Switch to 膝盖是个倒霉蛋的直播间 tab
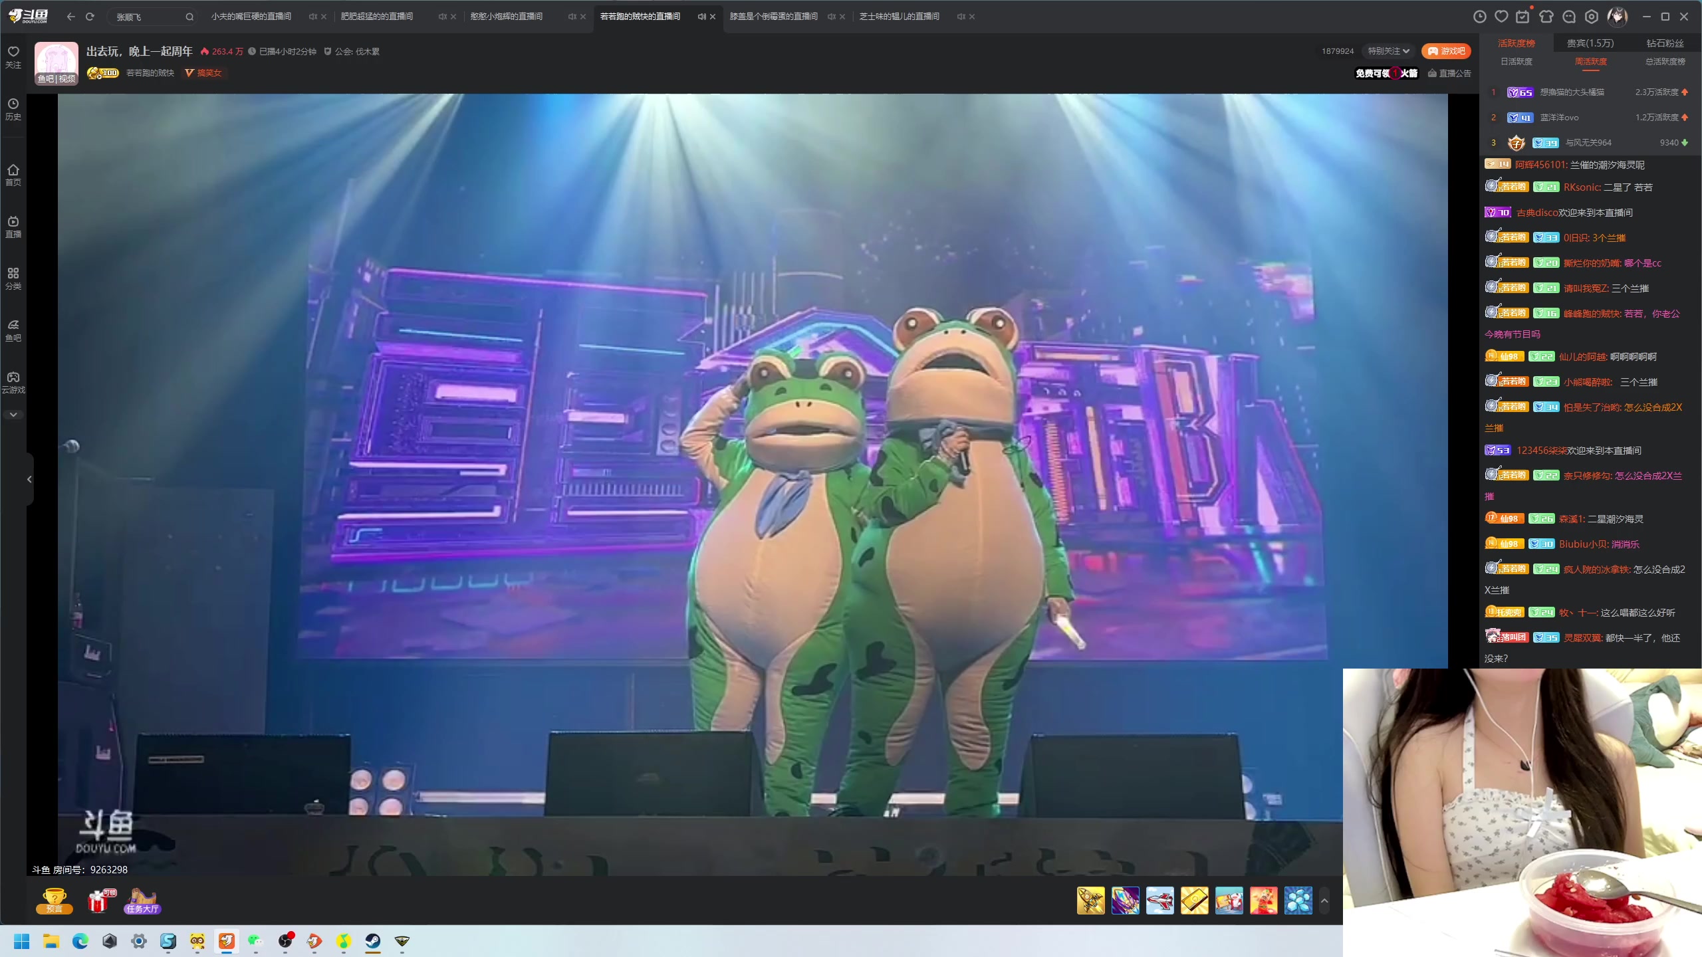1702x957 pixels. (x=773, y=17)
